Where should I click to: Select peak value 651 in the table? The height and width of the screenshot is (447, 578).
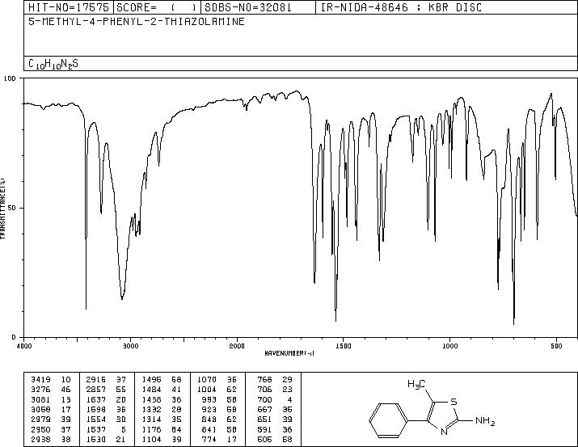click(x=264, y=420)
